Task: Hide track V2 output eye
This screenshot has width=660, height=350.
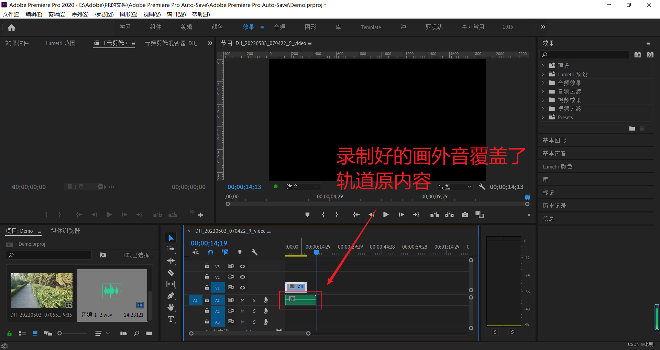Action: [x=242, y=277]
